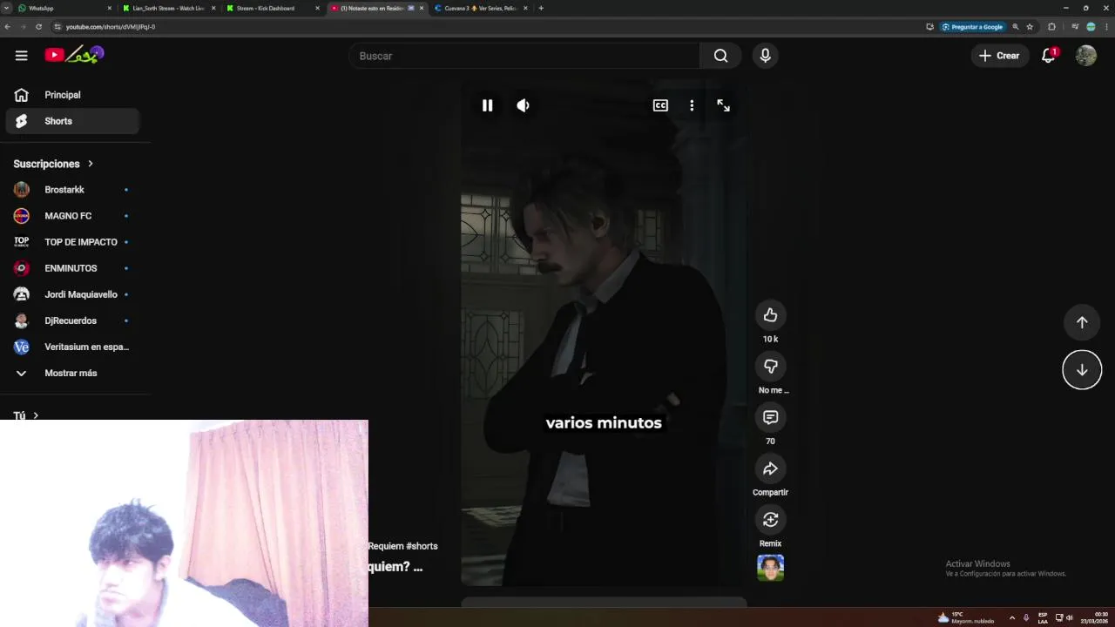Click the Buscar search field

click(524, 56)
